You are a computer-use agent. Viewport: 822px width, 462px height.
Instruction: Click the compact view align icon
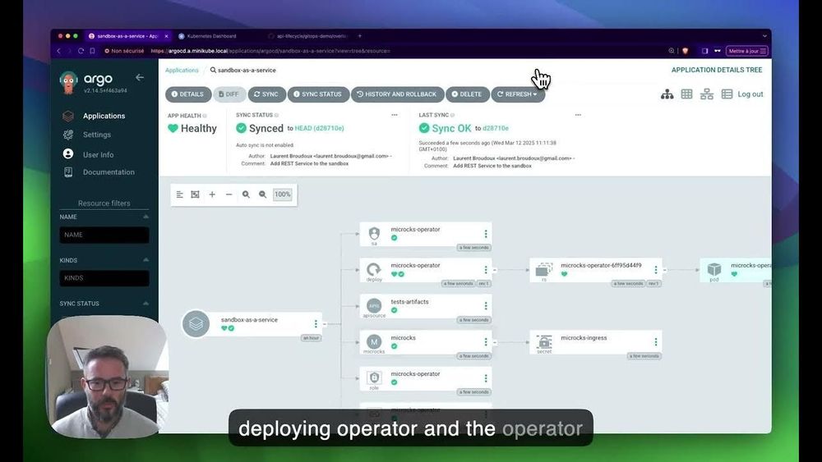click(180, 194)
